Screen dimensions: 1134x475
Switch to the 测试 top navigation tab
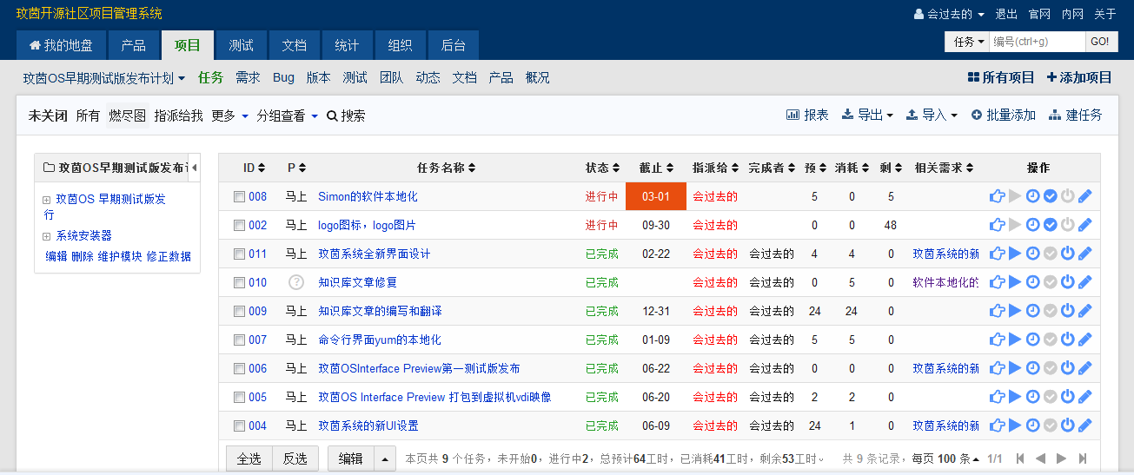(x=241, y=45)
